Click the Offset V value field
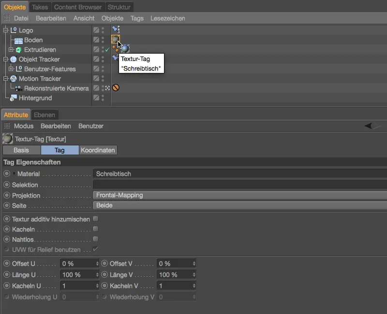 coord(175,264)
